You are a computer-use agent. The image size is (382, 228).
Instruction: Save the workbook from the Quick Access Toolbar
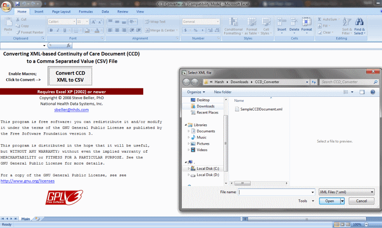click(18, 4)
